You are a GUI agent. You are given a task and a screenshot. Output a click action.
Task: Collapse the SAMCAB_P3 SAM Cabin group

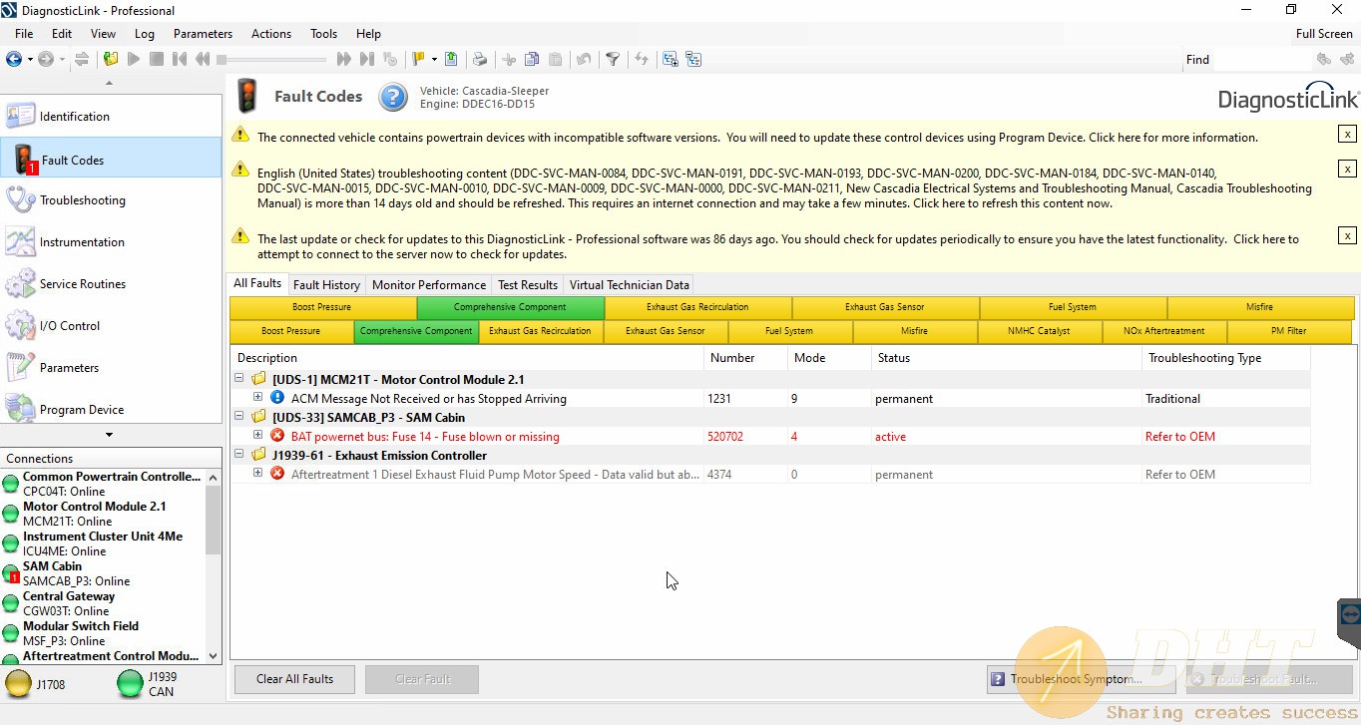point(238,417)
